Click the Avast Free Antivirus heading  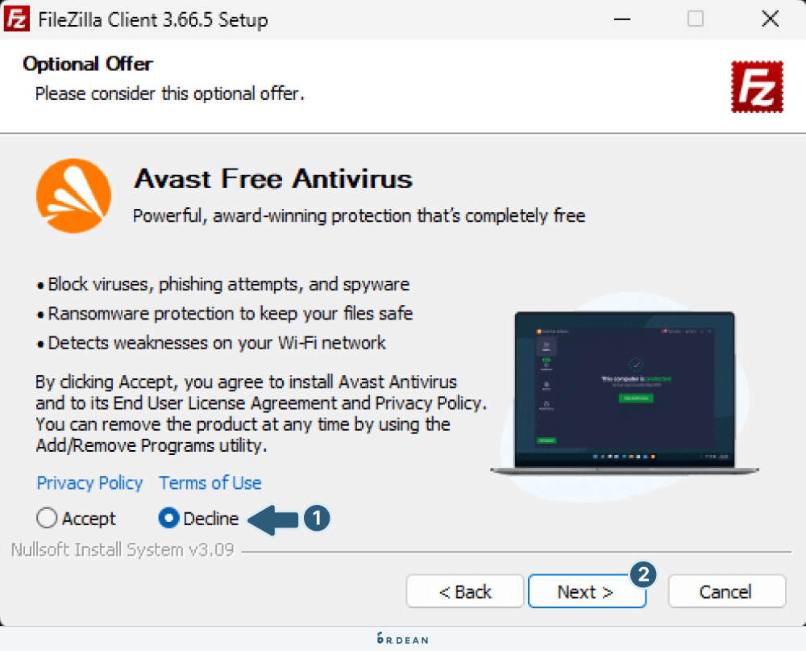[273, 179]
